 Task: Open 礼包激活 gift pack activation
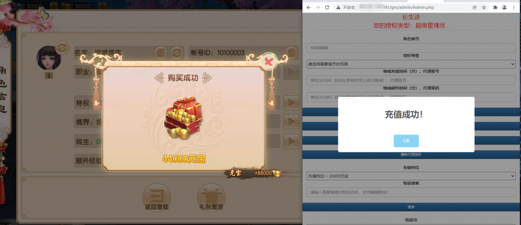click(211, 198)
